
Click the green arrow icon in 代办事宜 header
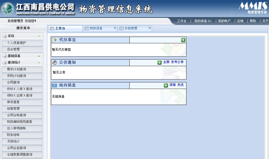pos(183,40)
